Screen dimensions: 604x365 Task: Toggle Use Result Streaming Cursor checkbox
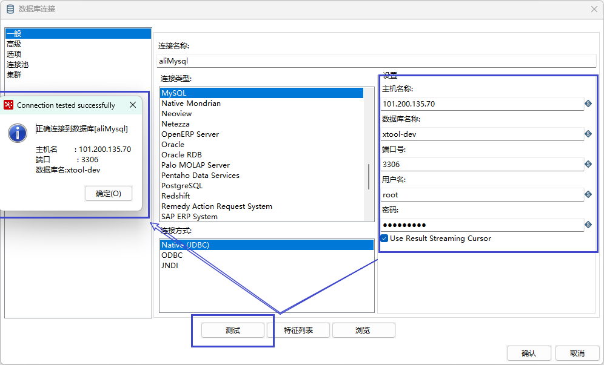tap(384, 238)
